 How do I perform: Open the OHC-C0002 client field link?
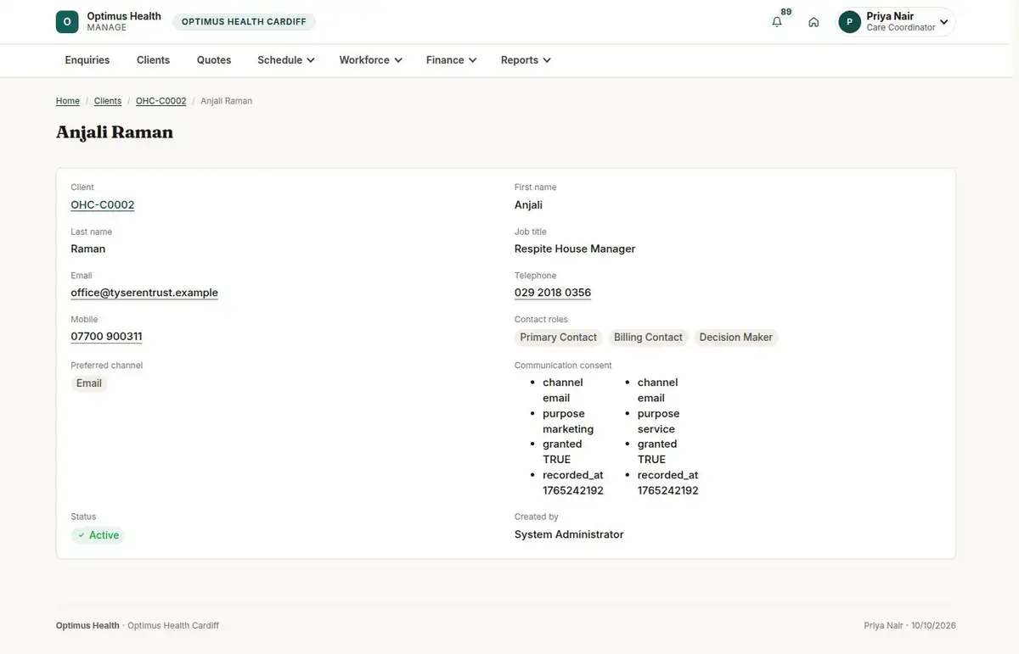[103, 204]
